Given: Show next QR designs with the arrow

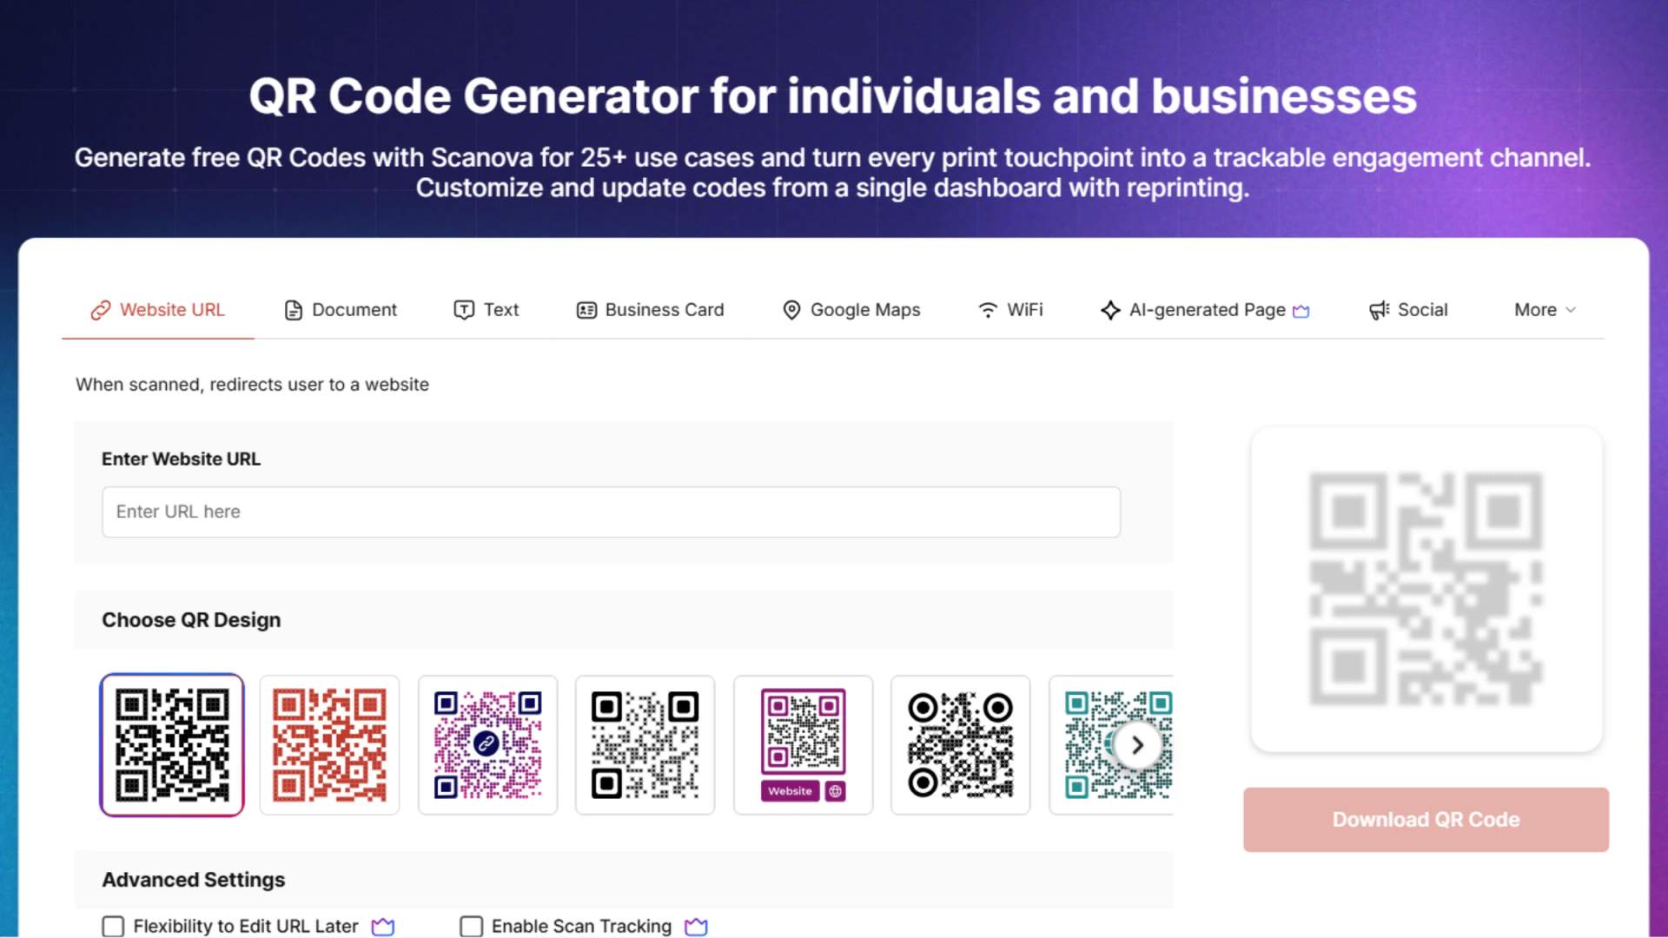Looking at the screenshot, I should 1137,745.
